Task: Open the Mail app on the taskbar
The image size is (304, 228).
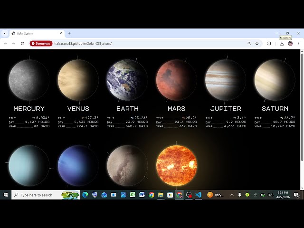Action: (x=104, y=195)
